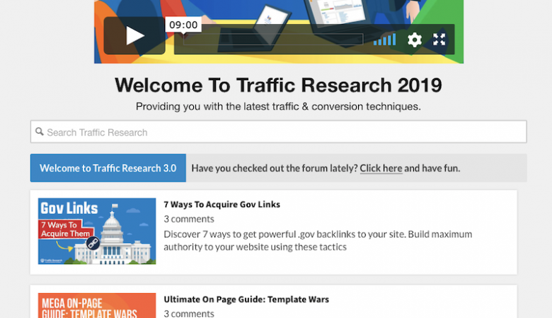Enter fullscreen video mode
Image resolution: width=552 pixels, height=318 pixels.
pyautogui.click(x=439, y=40)
